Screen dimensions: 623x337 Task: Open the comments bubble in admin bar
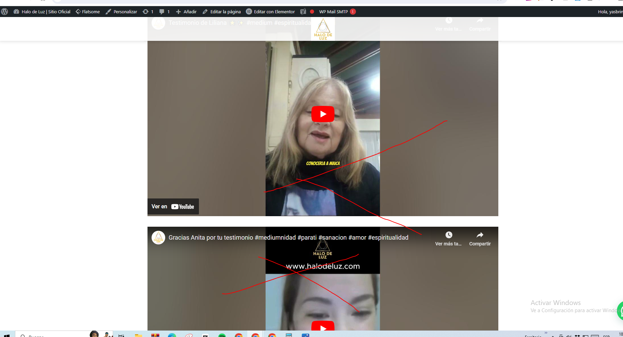click(x=164, y=12)
